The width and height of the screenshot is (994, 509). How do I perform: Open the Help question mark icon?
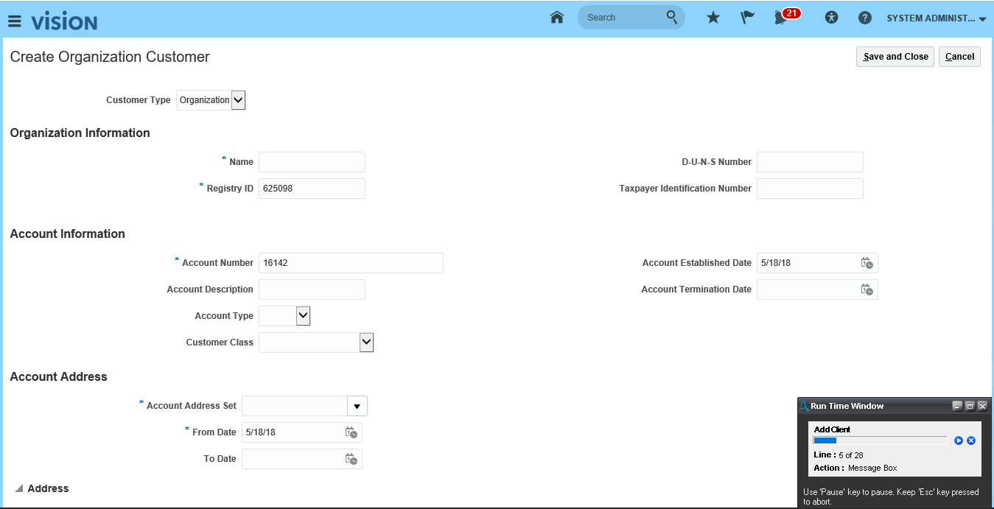(866, 18)
